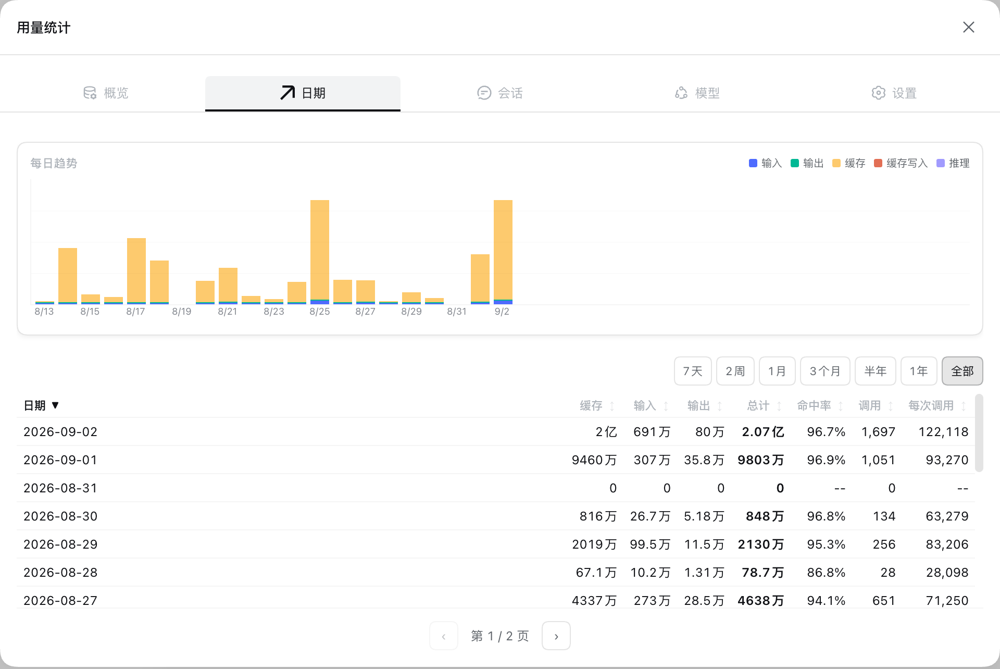This screenshot has height=669, width=1000.
Task: Click the table vertical scrollbar
Action: (x=979, y=433)
